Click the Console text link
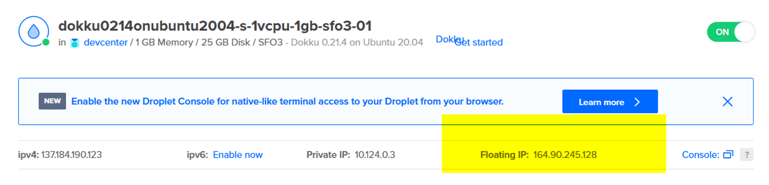This screenshot has width=769, height=185. pyautogui.click(x=700, y=155)
